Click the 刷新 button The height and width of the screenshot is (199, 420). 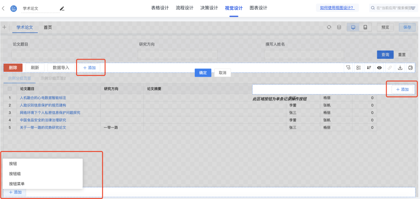click(35, 68)
